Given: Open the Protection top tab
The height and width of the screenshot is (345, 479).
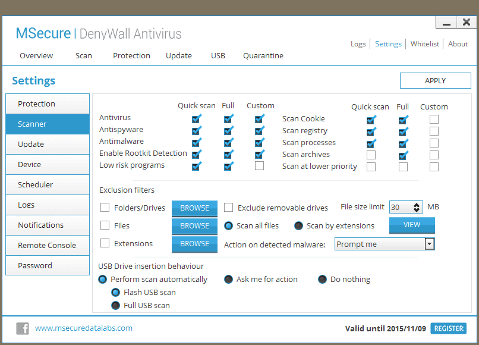Looking at the screenshot, I should 132,56.
